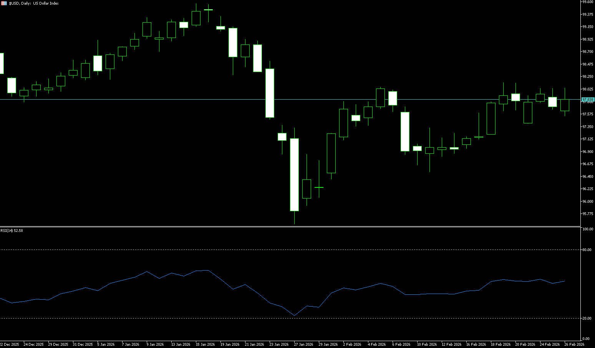Select the RSI(14) 52.58 indicator label

(x=12, y=230)
